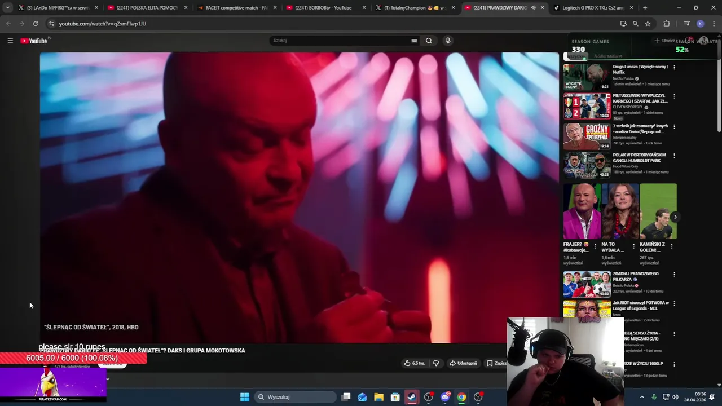Open File Explorer from taskbar

pos(378,397)
